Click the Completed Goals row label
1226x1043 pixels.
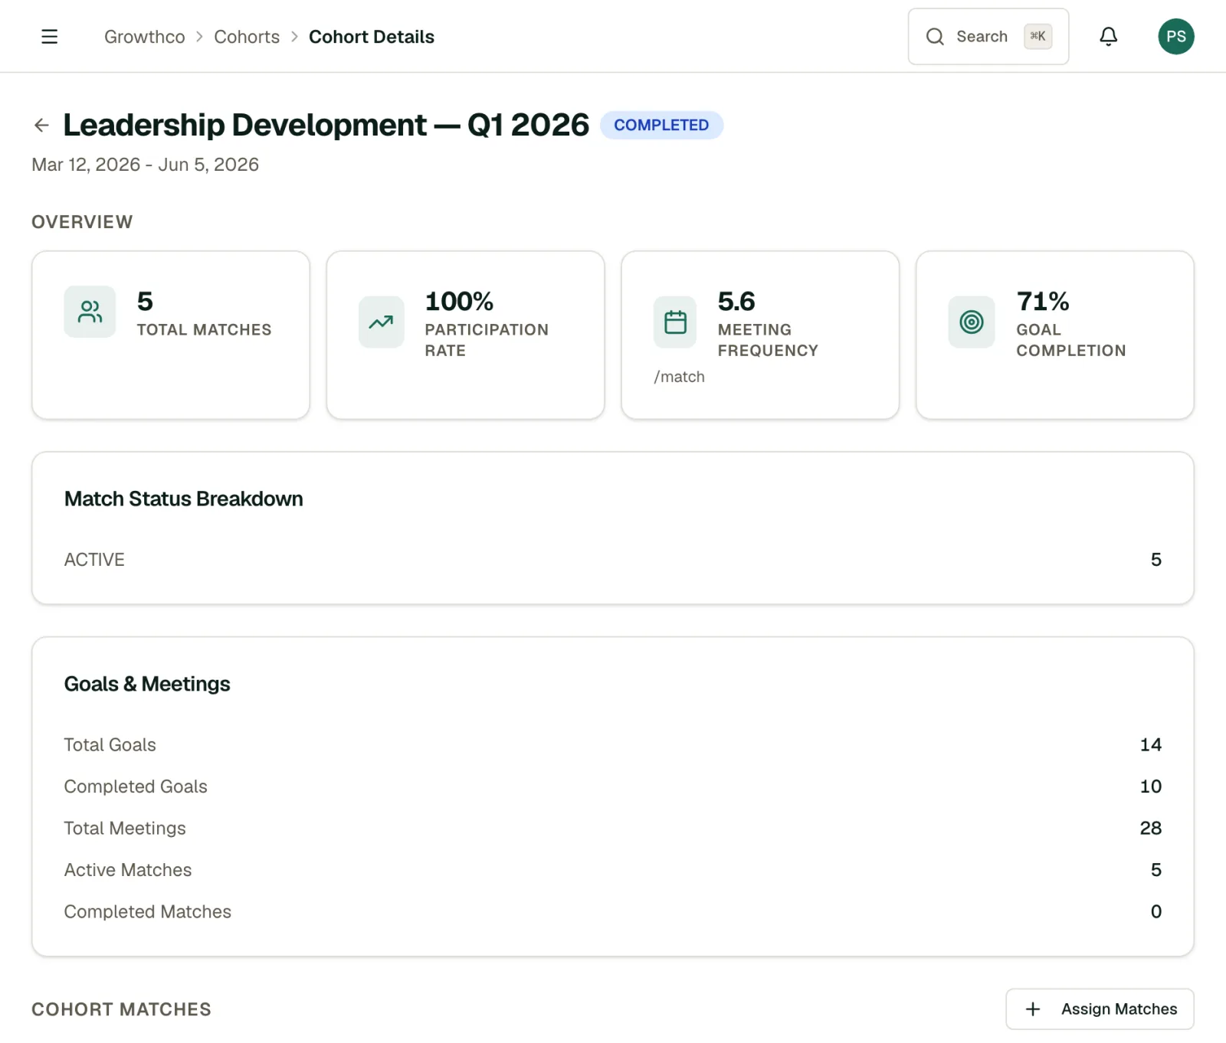(x=136, y=786)
